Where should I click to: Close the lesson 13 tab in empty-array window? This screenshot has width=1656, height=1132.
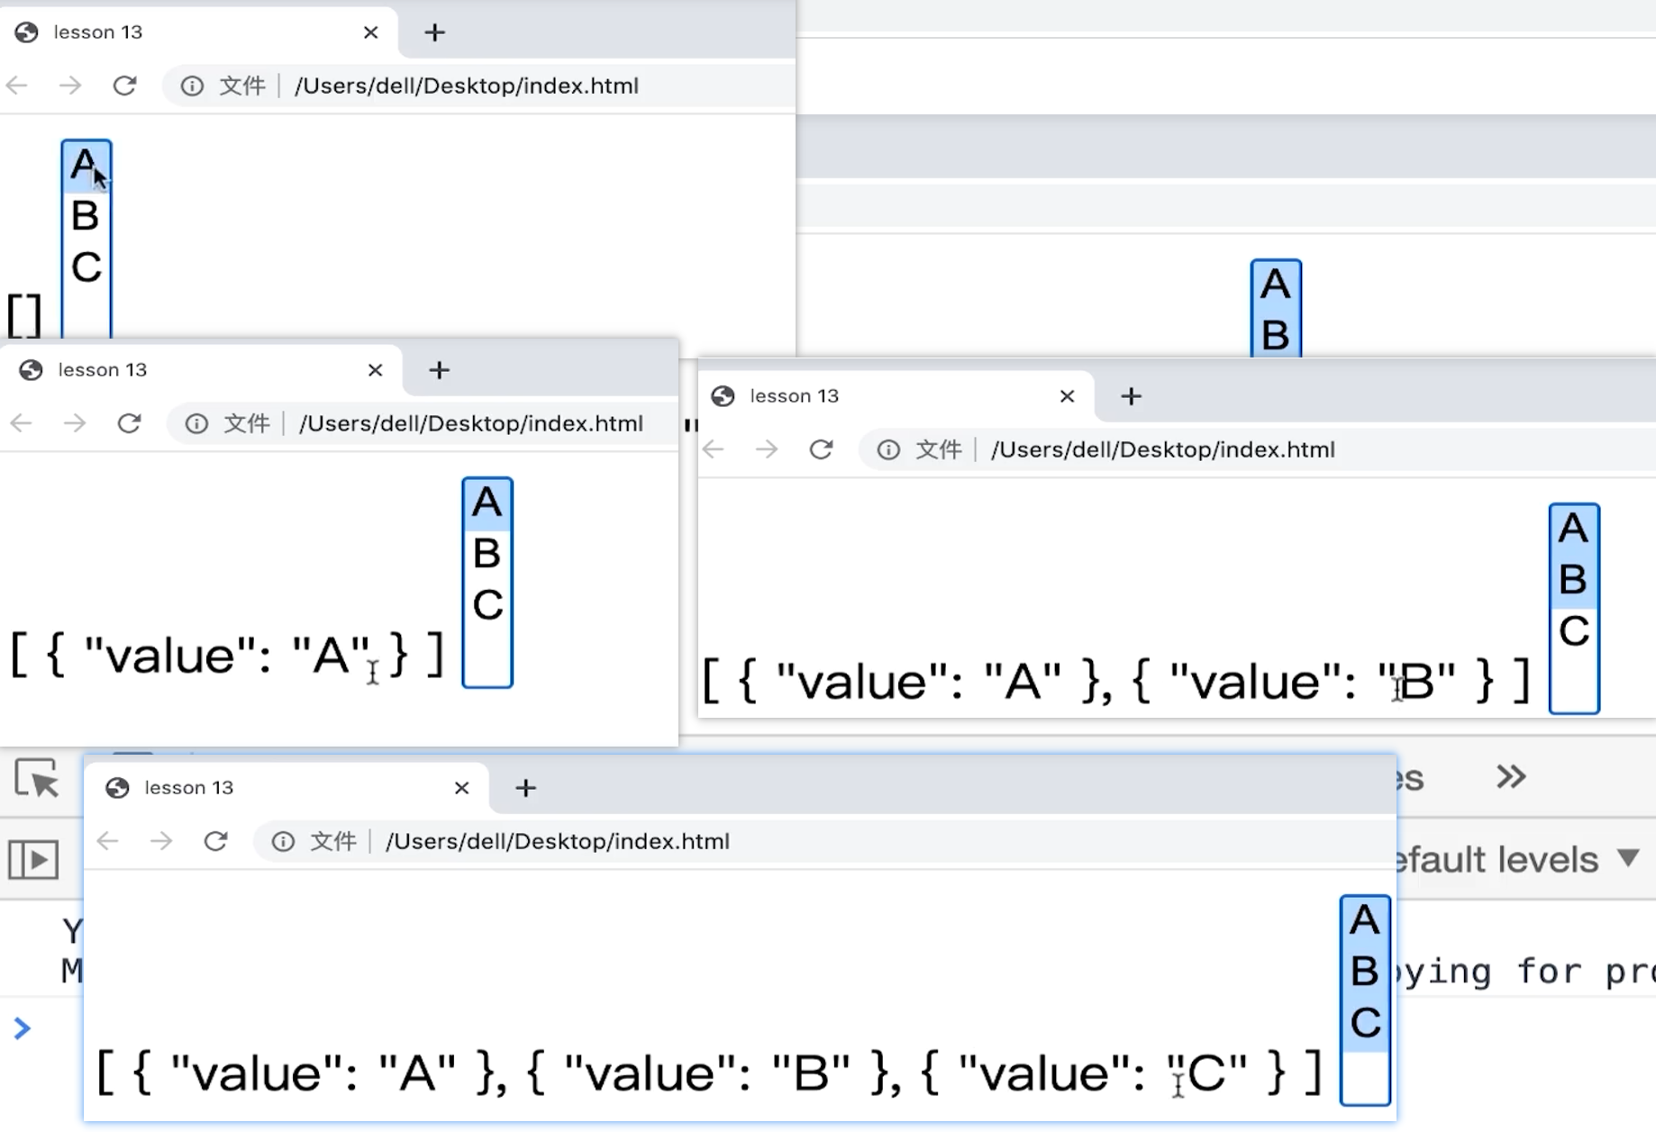pos(370,32)
